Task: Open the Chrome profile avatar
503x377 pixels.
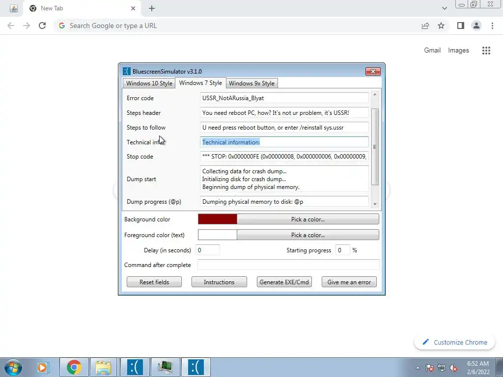Action: point(476,26)
